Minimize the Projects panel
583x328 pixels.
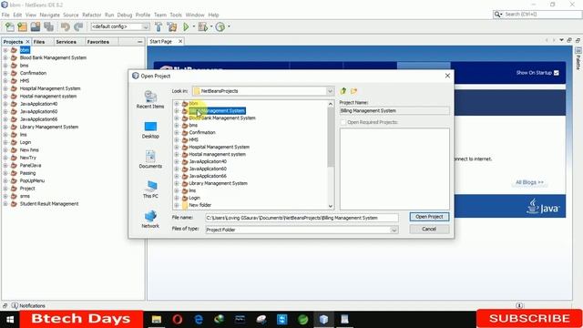[139, 42]
